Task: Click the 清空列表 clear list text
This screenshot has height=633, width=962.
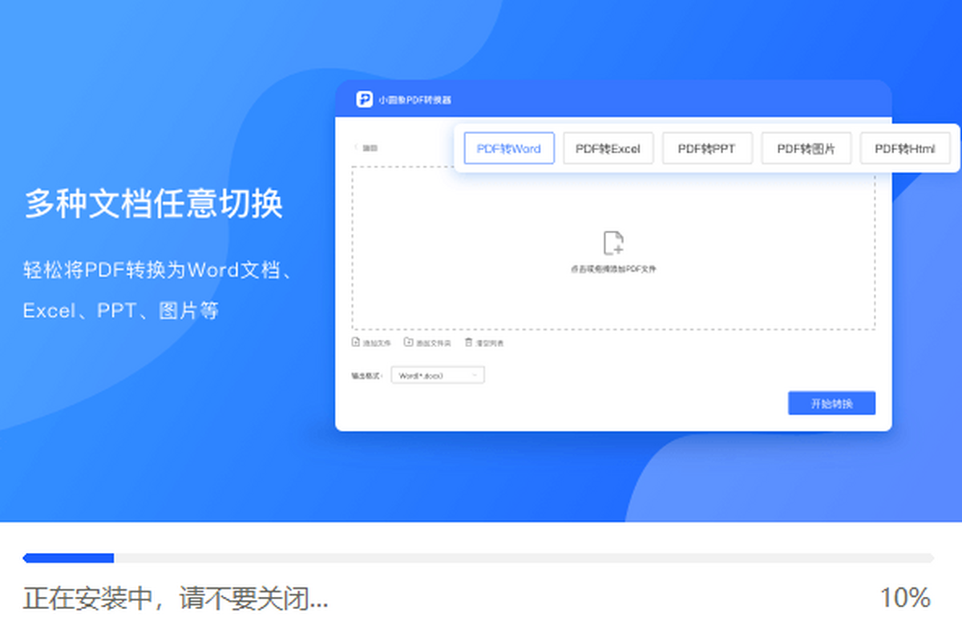Action: [x=490, y=343]
